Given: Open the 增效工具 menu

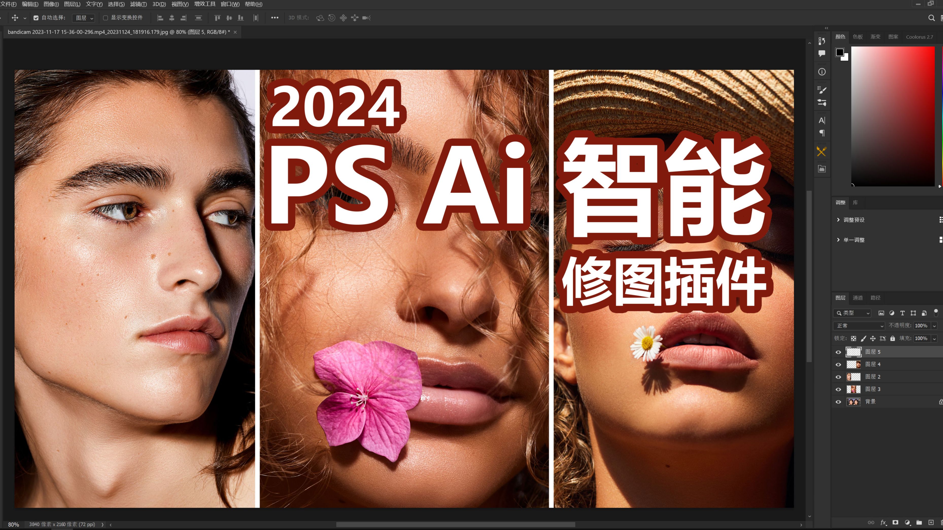Looking at the screenshot, I should pyautogui.click(x=205, y=4).
